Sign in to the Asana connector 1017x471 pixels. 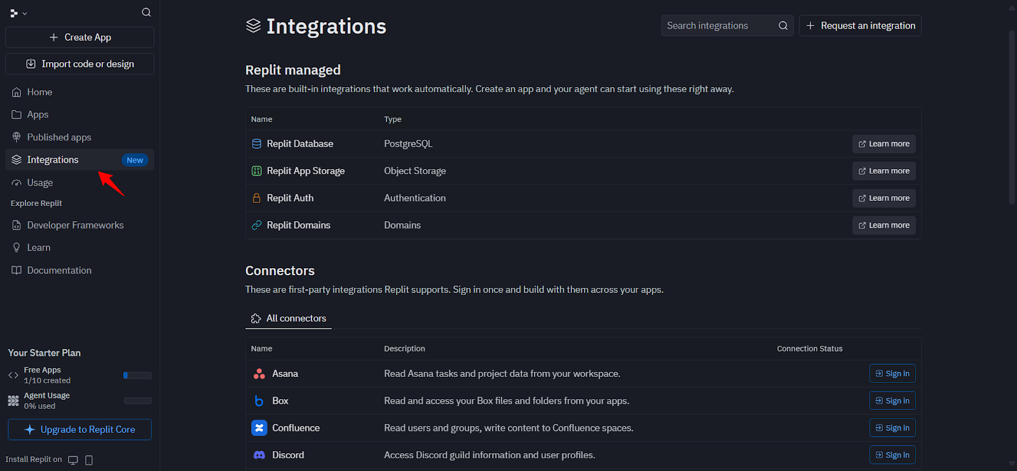point(892,374)
